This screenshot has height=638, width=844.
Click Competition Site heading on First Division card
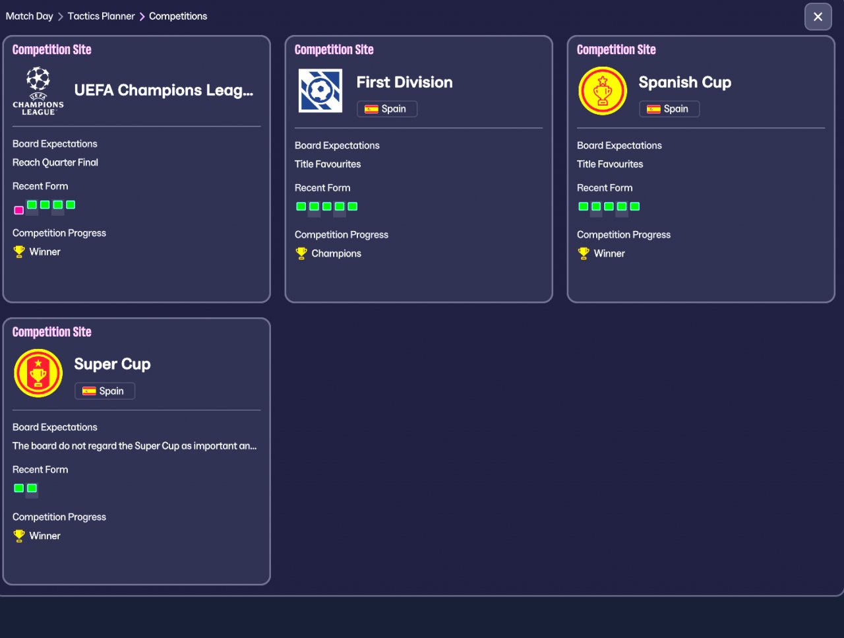(x=334, y=49)
